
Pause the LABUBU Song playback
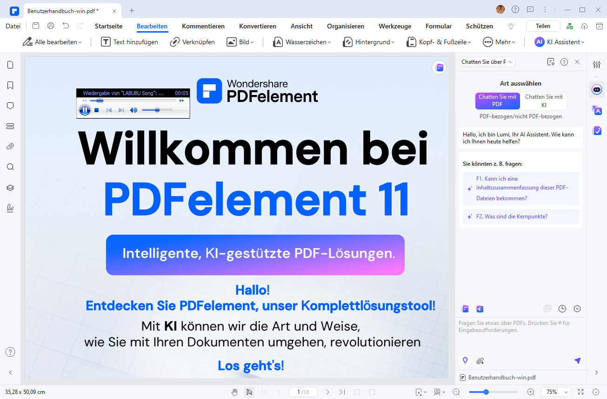click(85, 110)
